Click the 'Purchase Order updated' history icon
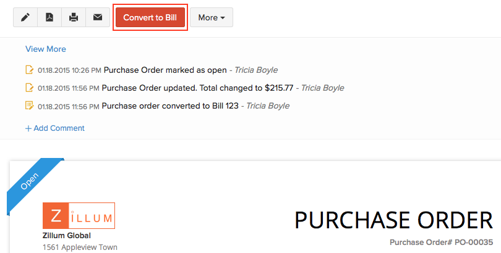The width and height of the screenshot is (501, 253). pyautogui.click(x=29, y=88)
